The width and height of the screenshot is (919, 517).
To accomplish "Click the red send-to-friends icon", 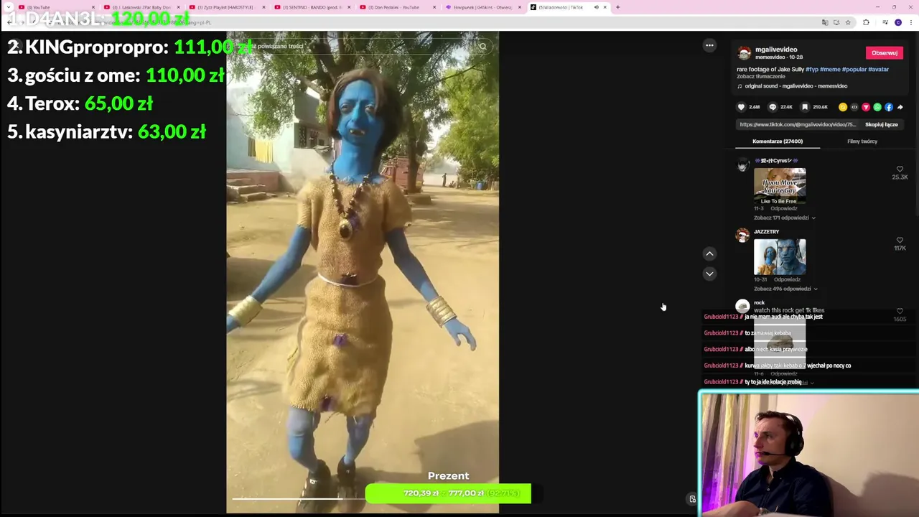I will (866, 107).
